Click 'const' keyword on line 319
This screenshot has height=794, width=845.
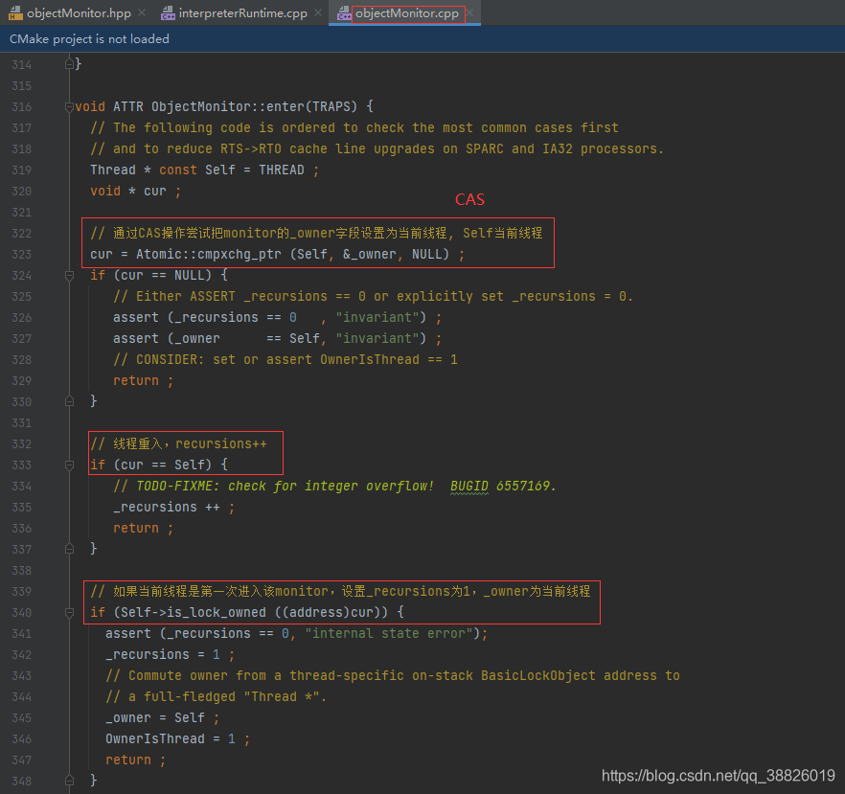point(178,170)
